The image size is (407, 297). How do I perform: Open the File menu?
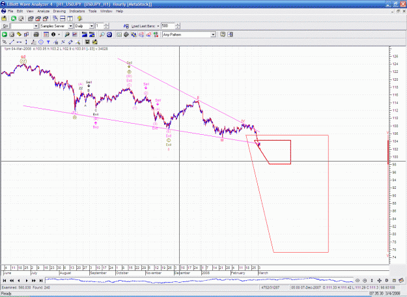pos(10,12)
